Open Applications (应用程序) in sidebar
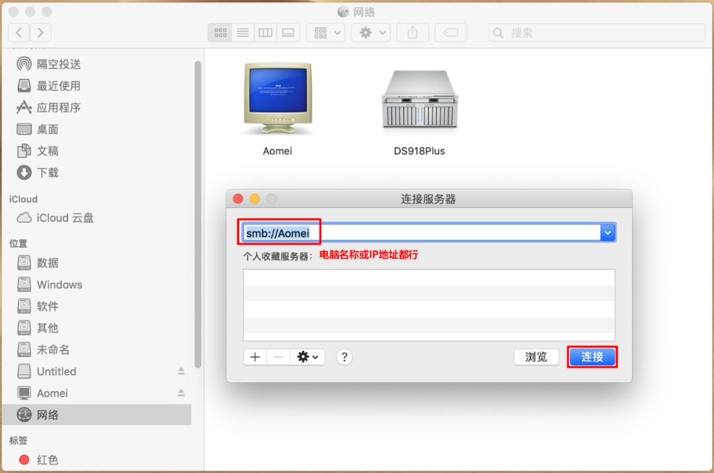Viewport: 714px width, 473px height. [x=97, y=108]
